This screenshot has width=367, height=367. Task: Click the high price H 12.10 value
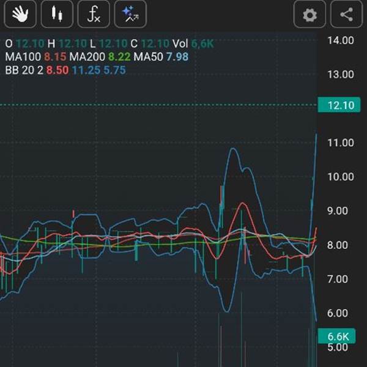(x=67, y=44)
